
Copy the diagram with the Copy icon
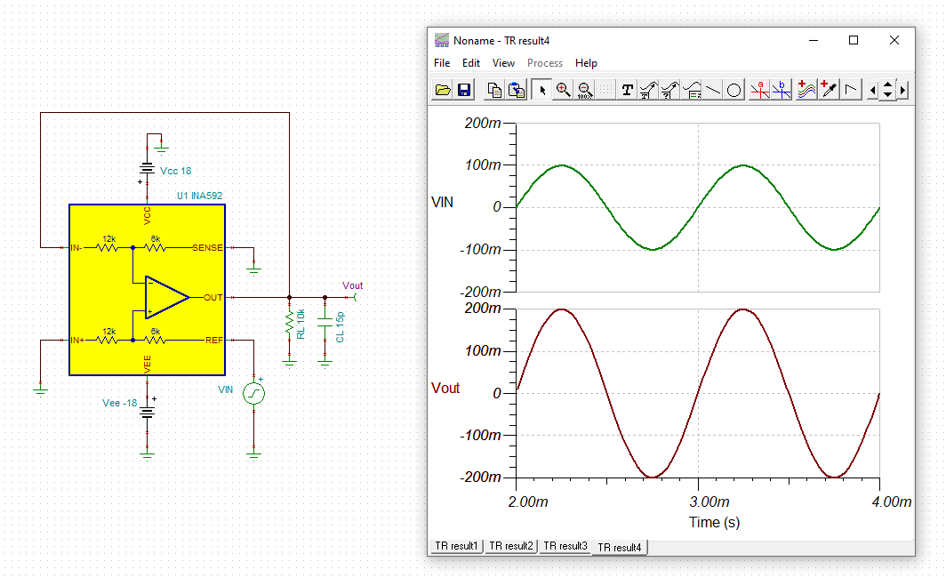494,90
